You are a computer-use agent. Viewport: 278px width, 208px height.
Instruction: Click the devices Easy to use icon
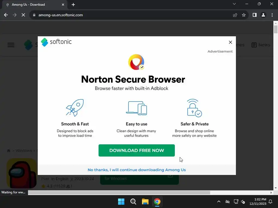136,108
